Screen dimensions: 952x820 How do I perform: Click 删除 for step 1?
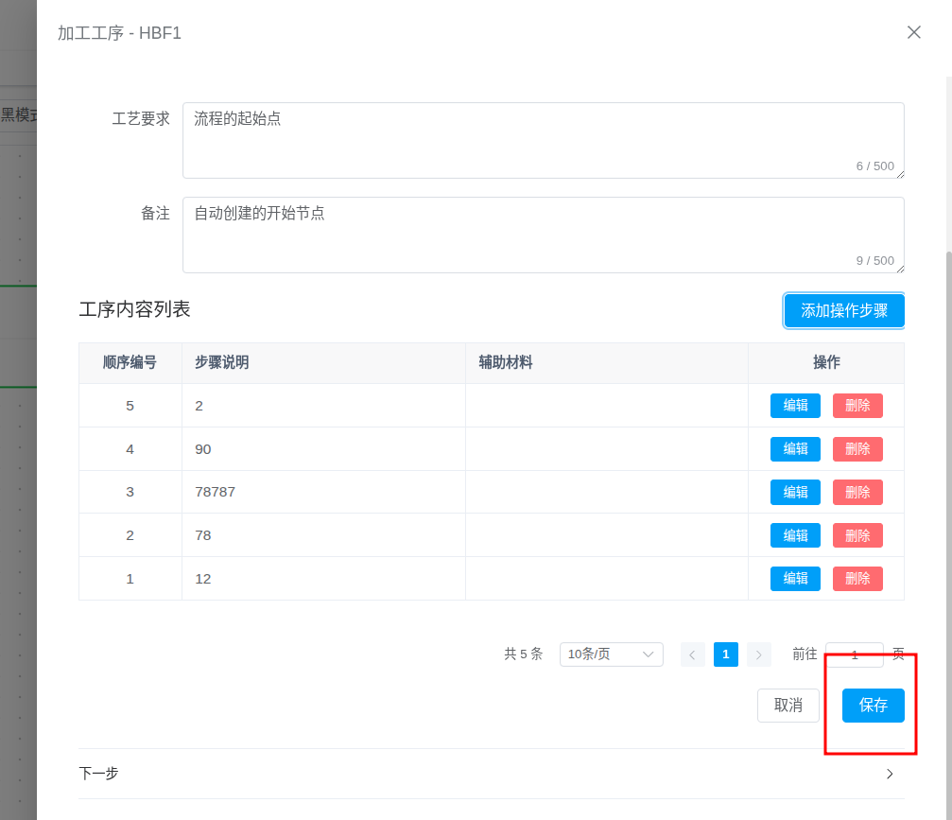pos(857,578)
